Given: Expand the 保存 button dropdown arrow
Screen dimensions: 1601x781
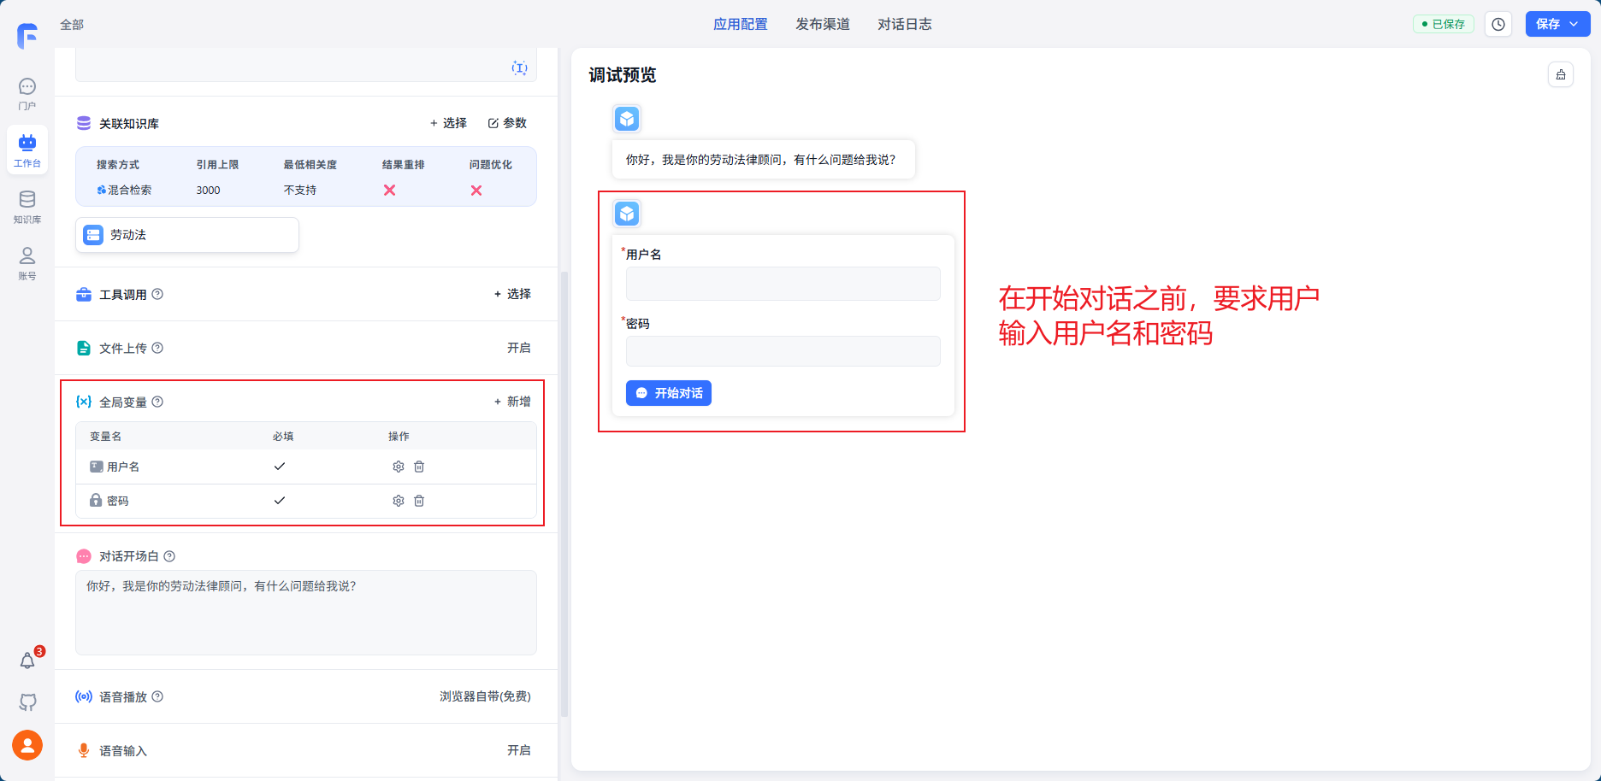Looking at the screenshot, I should click(1574, 25).
